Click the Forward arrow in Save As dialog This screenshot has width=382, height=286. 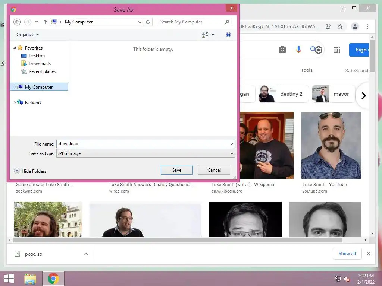point(28,22)
